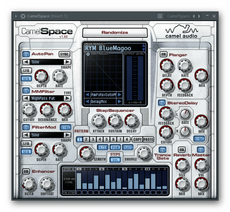Select pattern 3
Viewport: 230px width, 212px height.
93,139
